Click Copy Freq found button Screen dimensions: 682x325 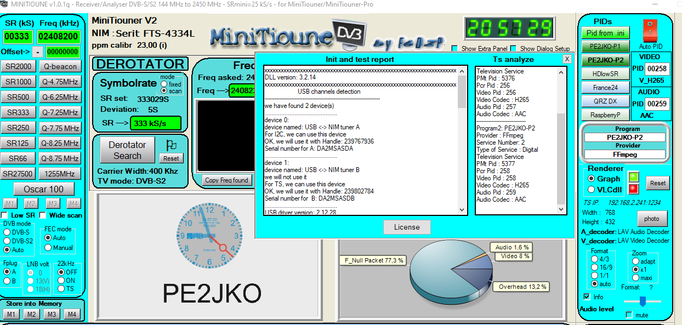coord(226,180)
